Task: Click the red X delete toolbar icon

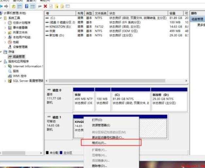Action: (45, 6)
